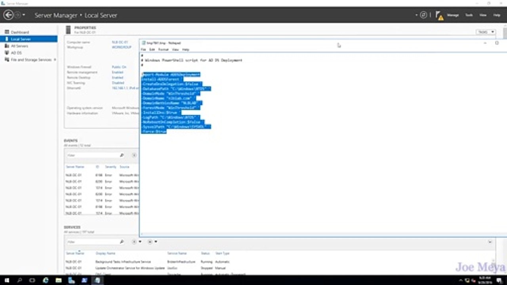Show hidden system tray icons

pos(461,280)
